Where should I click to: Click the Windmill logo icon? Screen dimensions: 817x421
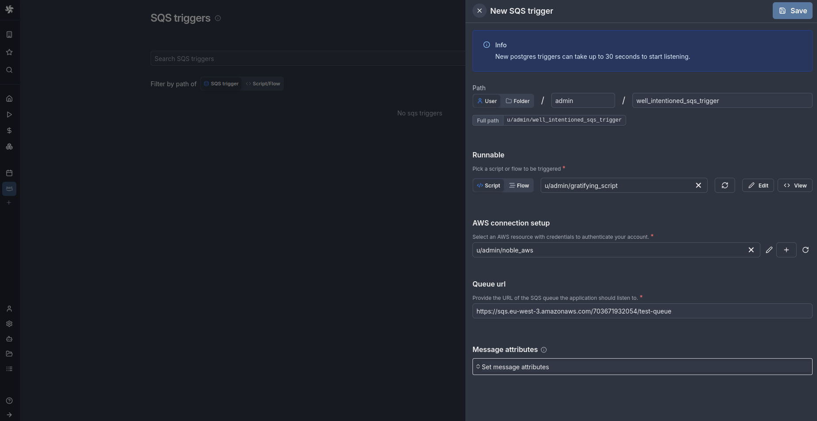click(x=9, y=9)
